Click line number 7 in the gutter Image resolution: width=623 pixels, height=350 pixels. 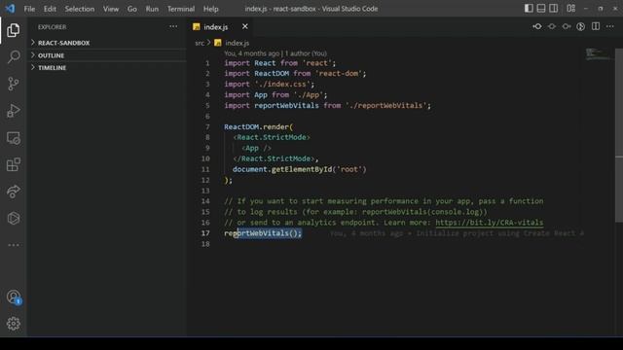point(207,127)
